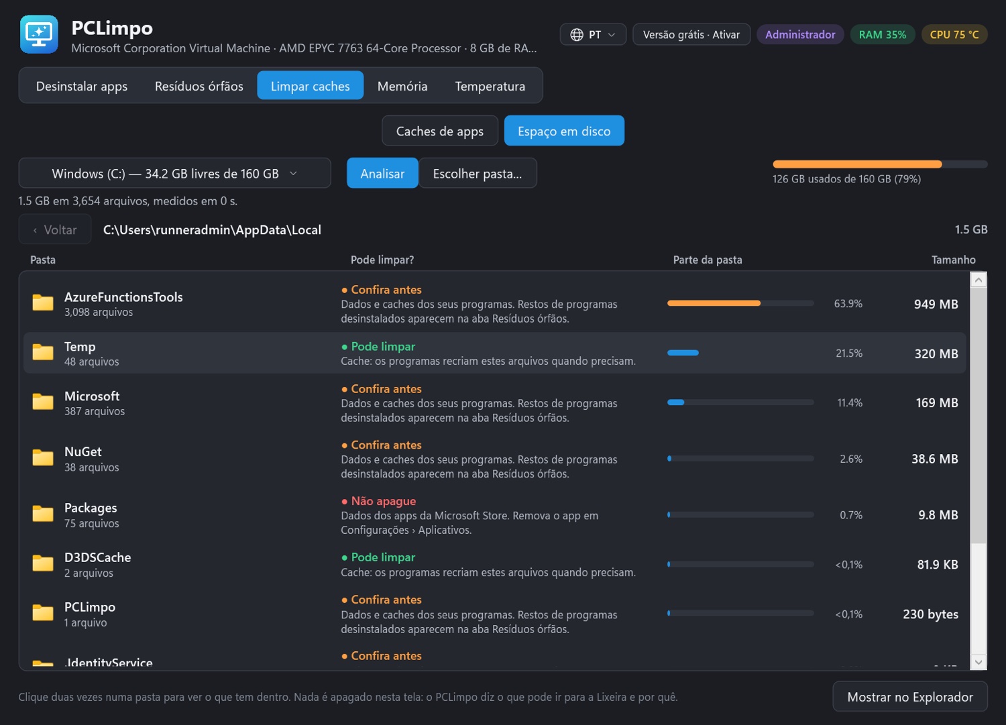Open the PT language dropdown

click(593, 35)
